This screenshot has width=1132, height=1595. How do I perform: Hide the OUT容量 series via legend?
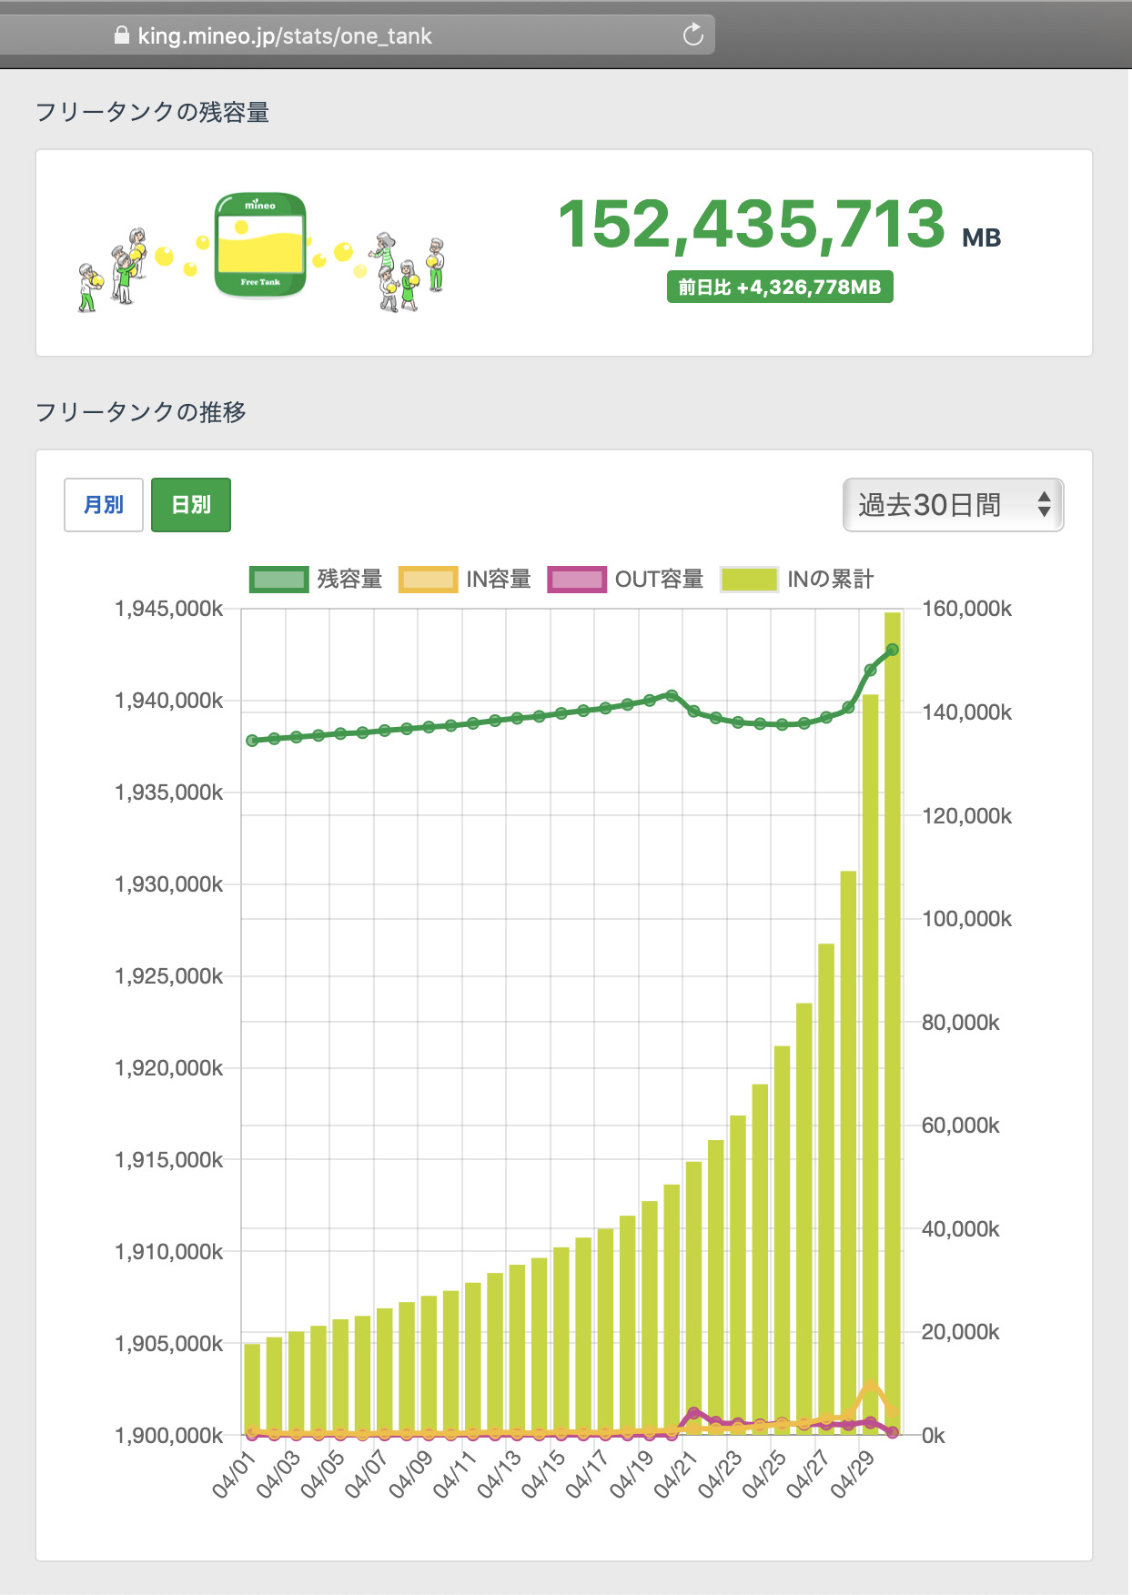tap(659, 580)
